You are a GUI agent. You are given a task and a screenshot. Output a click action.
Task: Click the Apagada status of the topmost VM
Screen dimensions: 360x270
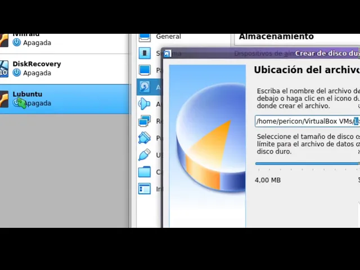(37, 43)
